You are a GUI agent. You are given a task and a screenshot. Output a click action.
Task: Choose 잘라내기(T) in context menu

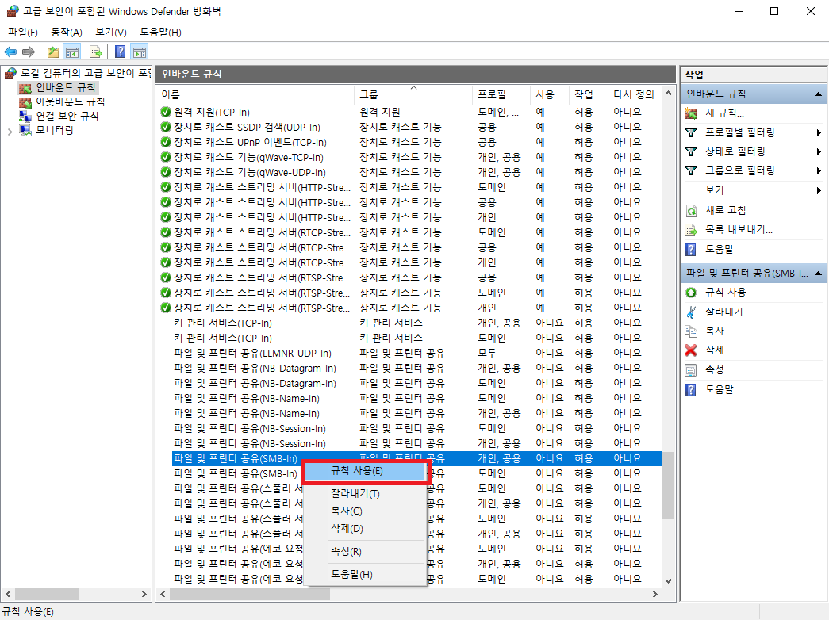pyautogui.click(x=366, y=494)
